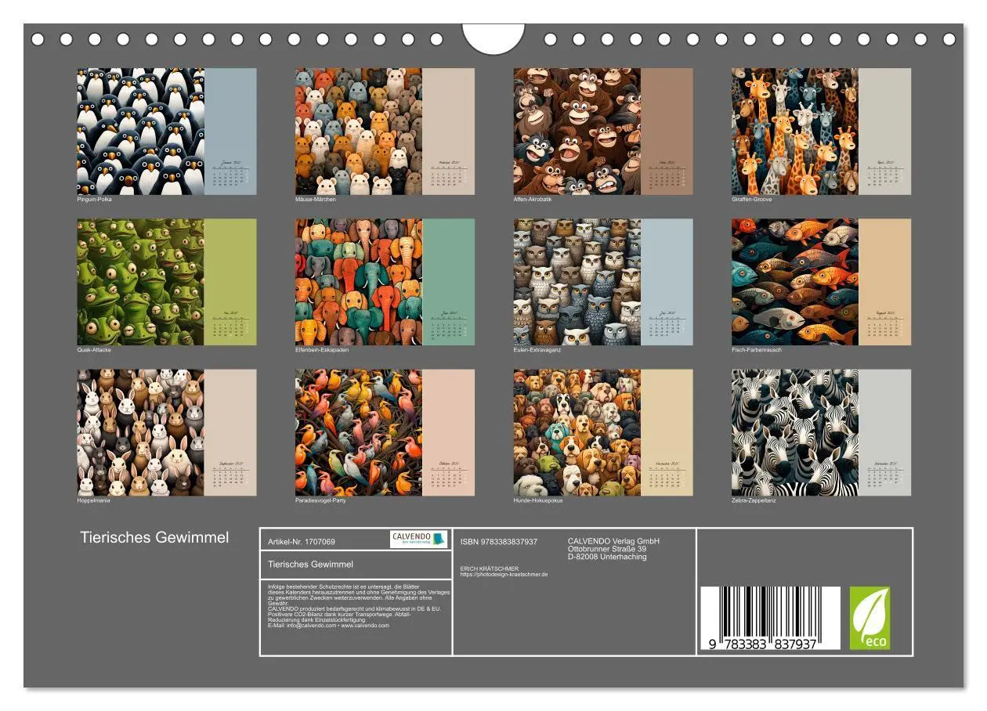Click the Paradiesvogel-Party birds thumbnail
This screenshot has width=987, height=711.
click(359, 432)
